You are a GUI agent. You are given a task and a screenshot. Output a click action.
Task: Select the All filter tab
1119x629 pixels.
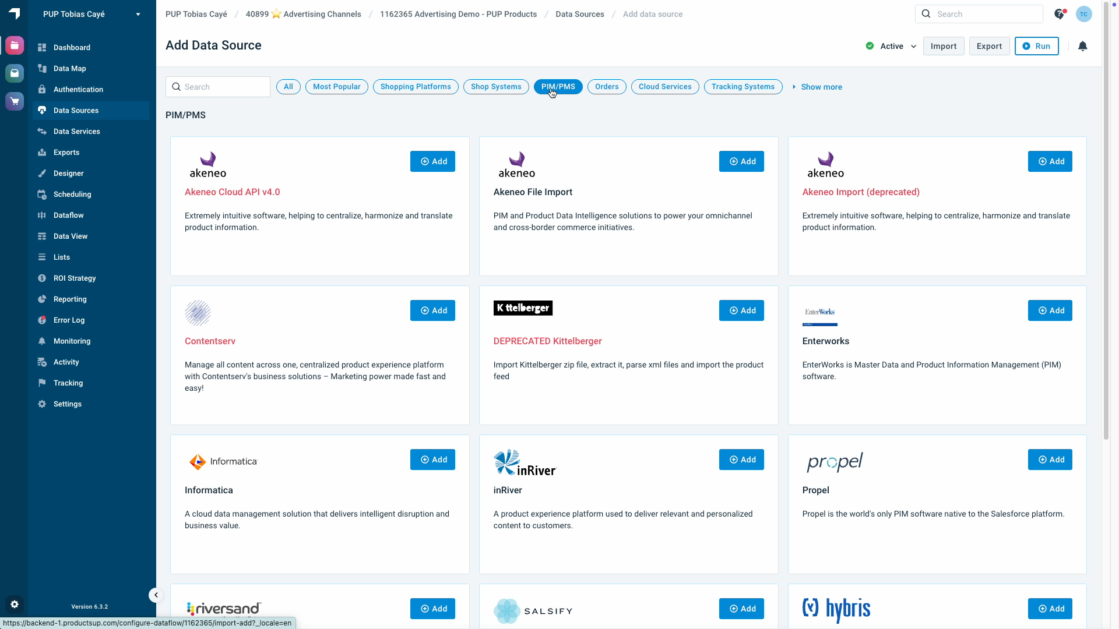coord(288,87)
